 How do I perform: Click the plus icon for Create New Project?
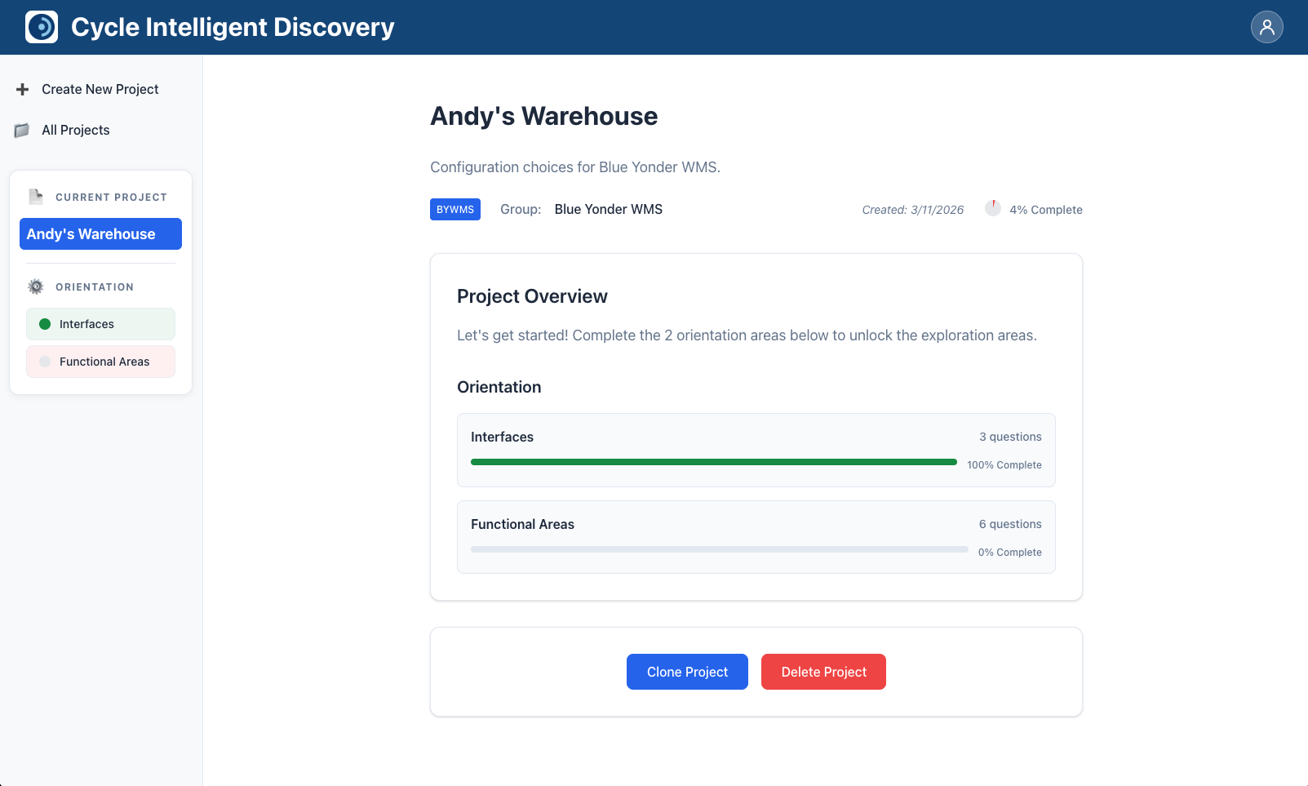point(23,89)
